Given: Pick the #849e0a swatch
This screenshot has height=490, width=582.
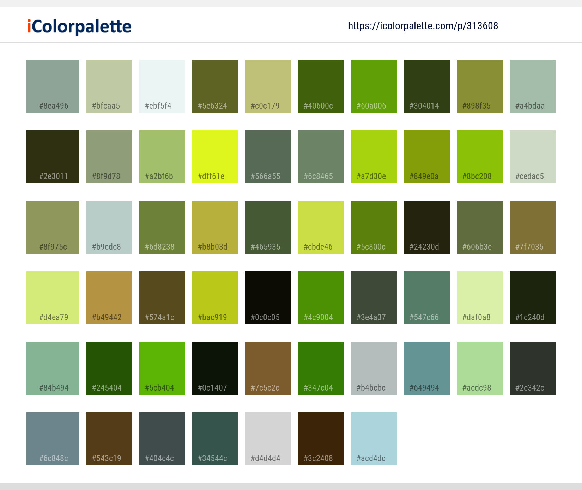Looking at the screenshot, I should 427,157.
